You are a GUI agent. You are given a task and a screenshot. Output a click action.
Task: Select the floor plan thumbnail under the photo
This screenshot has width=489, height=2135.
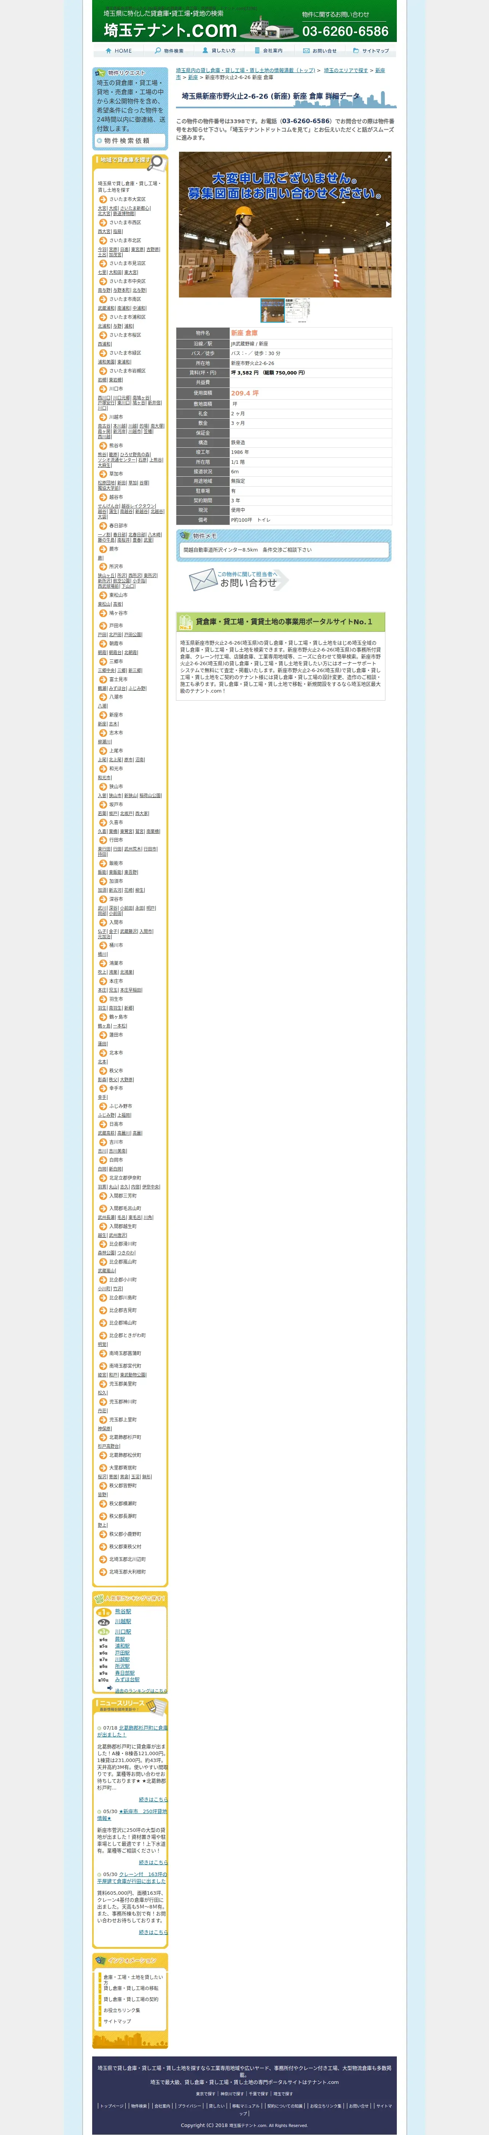[x=298, y=310]
